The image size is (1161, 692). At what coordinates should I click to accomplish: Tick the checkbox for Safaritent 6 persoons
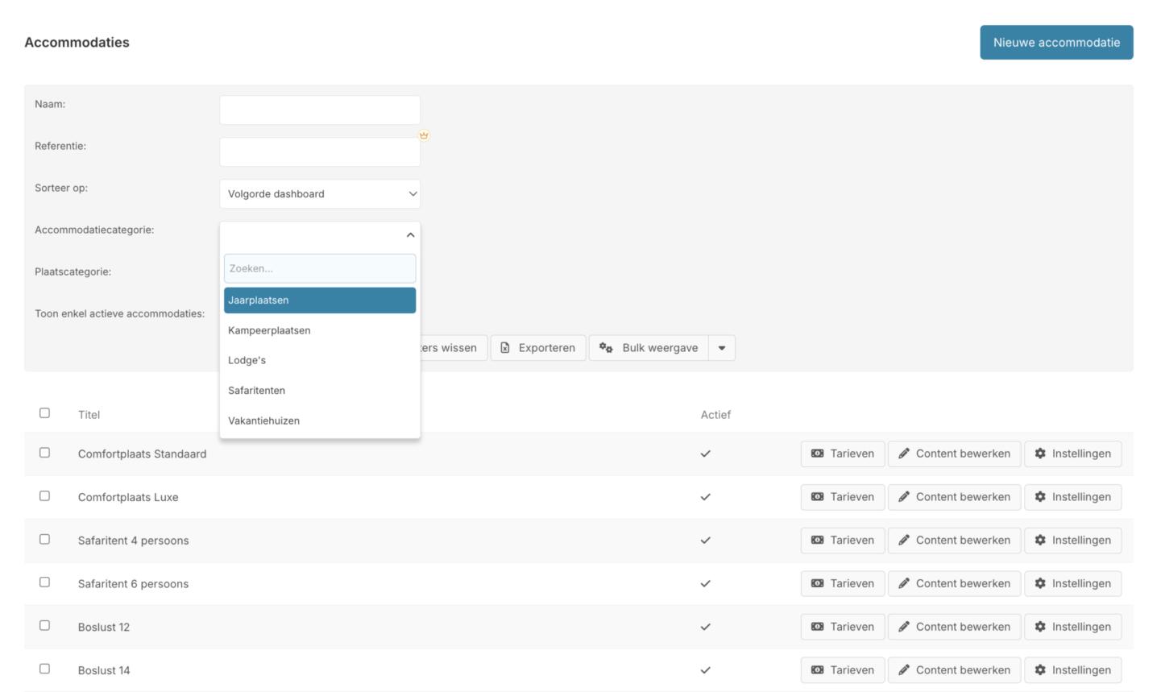[x=44, y=582]
